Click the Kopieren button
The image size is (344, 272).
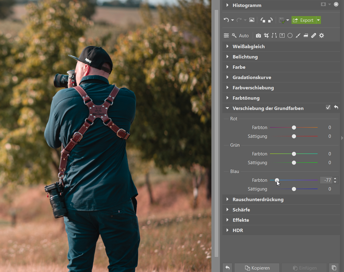(x=257, y=268)
